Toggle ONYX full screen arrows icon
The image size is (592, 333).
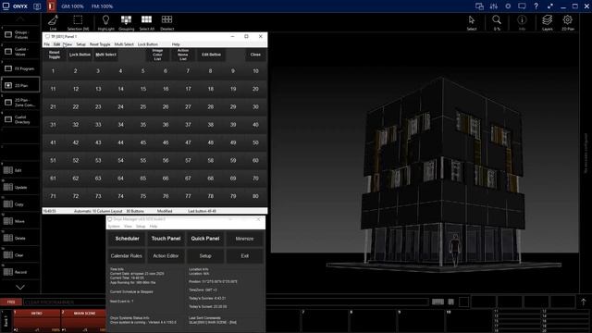click(550, 6)
